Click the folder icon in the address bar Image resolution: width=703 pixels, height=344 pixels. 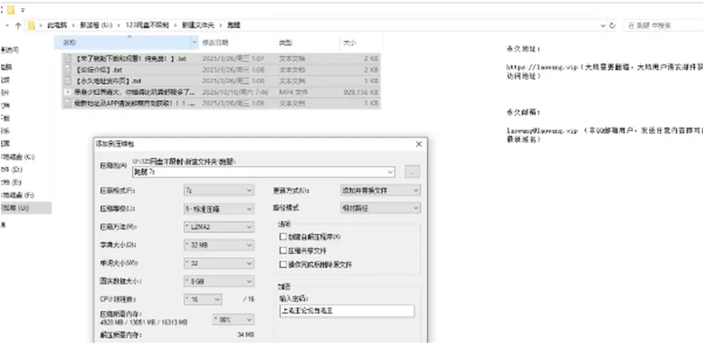pyautogui.click(x=31, y=26)
